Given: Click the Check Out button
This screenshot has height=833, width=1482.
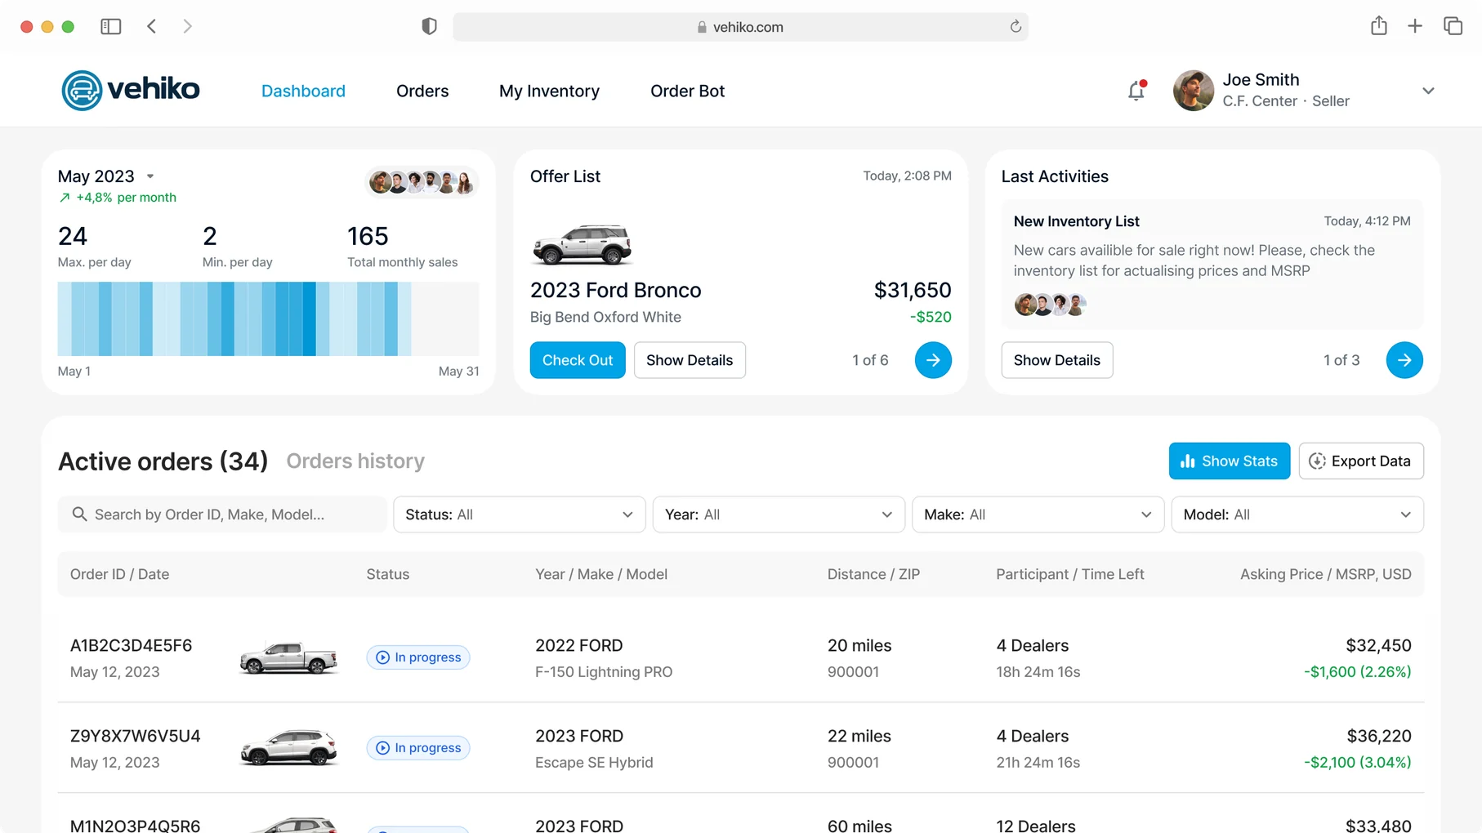Looking at the screenshot, I should (x=578, y=360).
